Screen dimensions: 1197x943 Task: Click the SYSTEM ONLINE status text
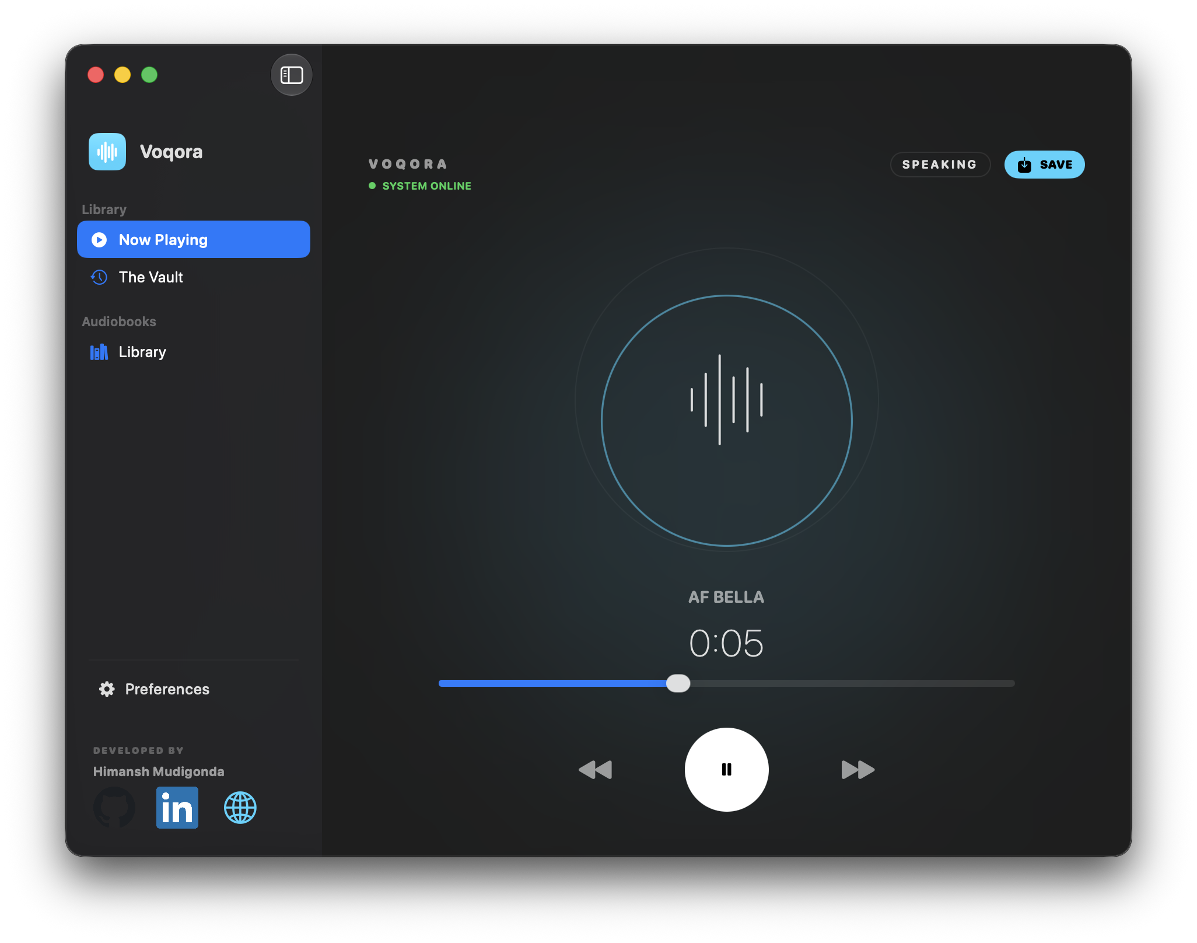426,186
